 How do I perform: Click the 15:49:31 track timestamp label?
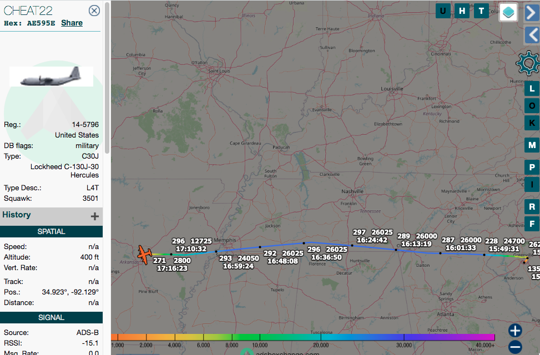504,249
